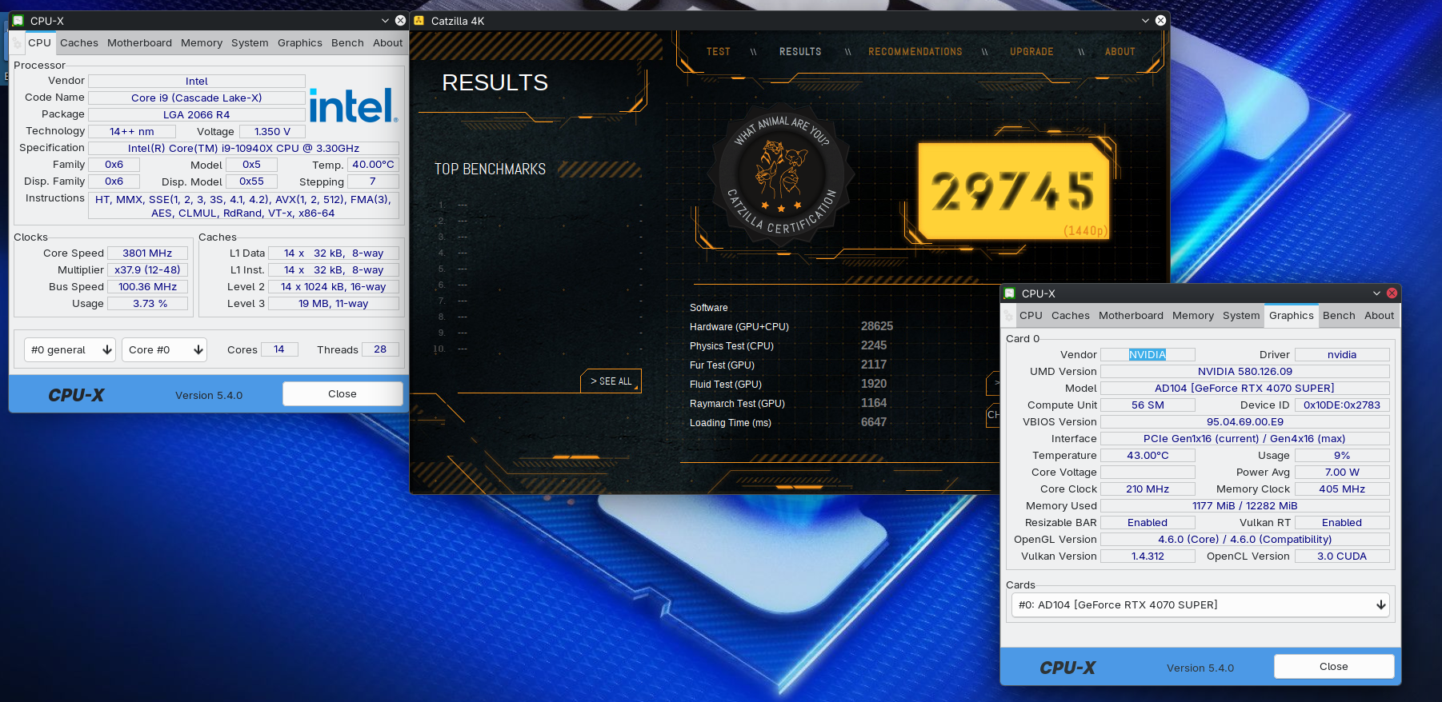Click the CPU-X title bar icon in the Card 0 window

point(1010,293)
